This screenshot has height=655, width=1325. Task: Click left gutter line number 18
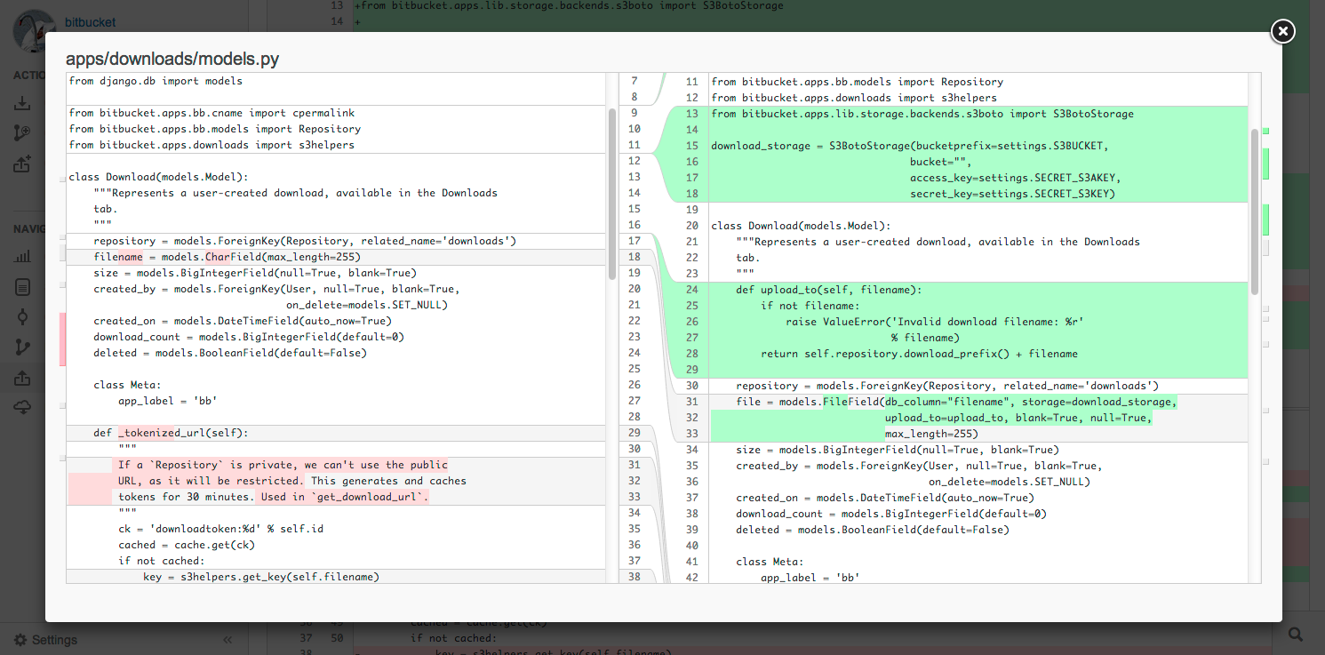[634, 257]
